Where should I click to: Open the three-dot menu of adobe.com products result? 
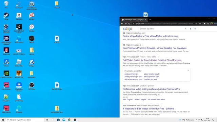click(x=157, y=86)
